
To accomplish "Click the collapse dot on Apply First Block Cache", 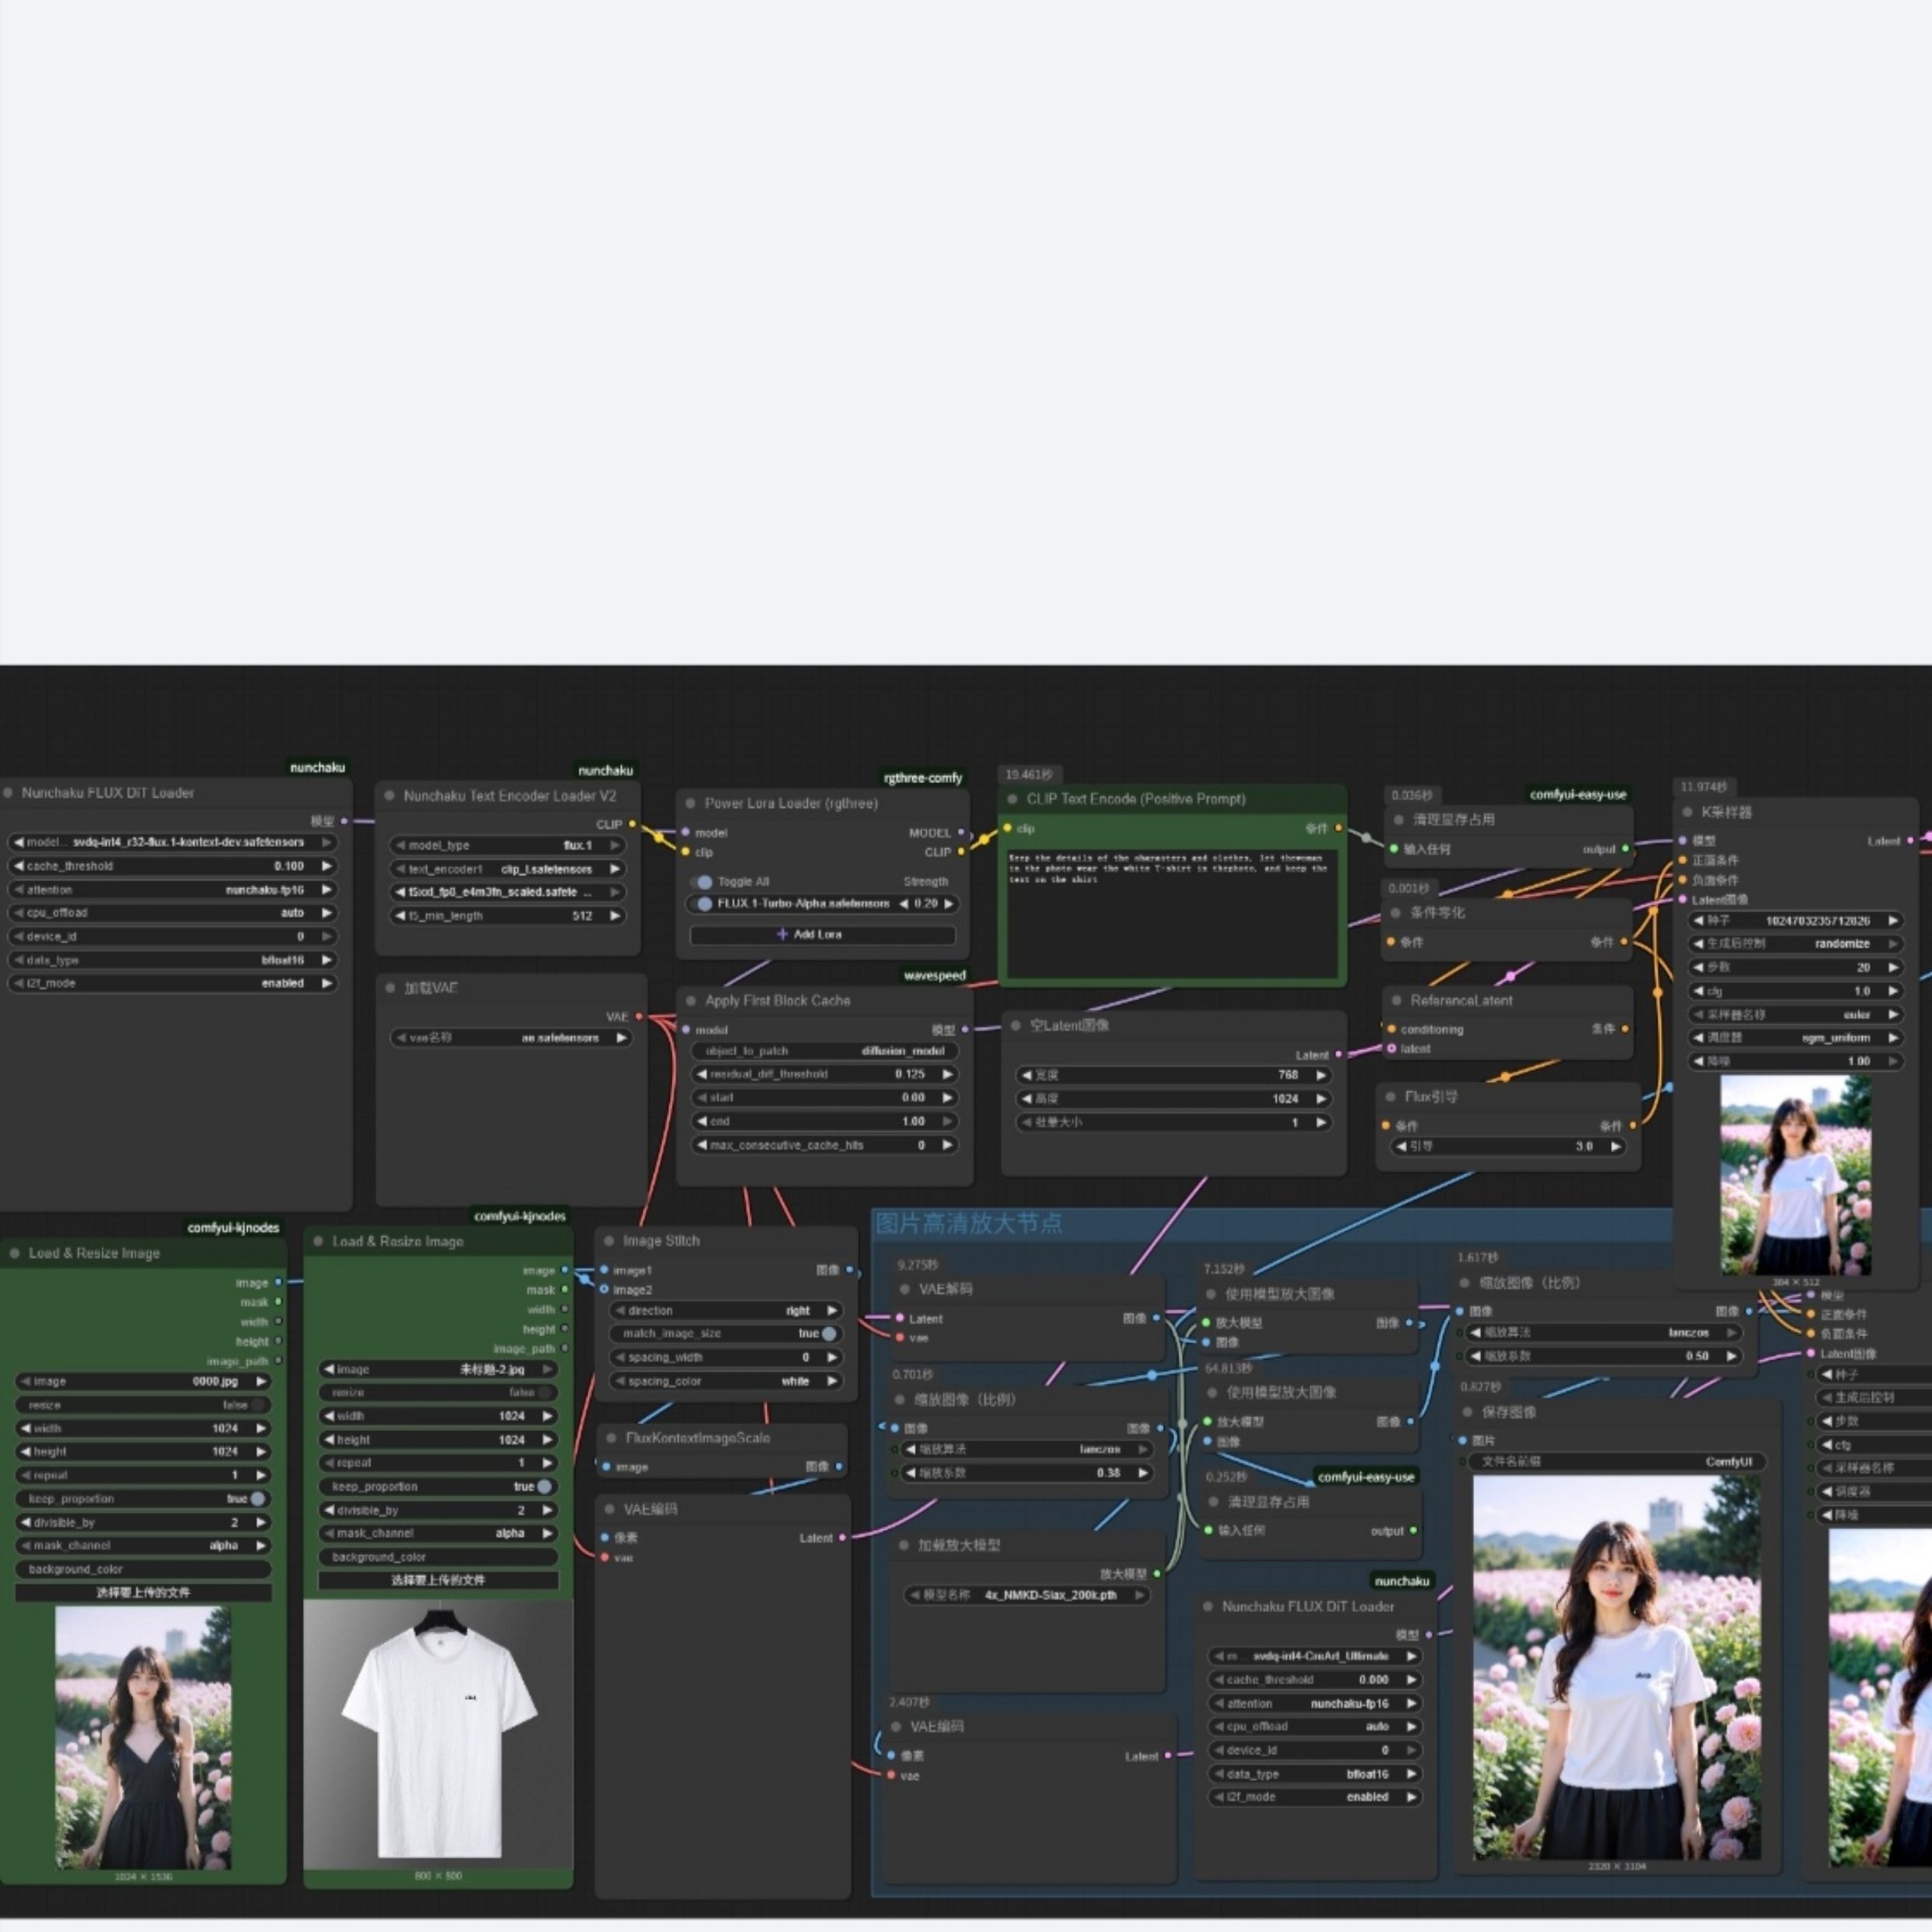I will click(690, 1000).
